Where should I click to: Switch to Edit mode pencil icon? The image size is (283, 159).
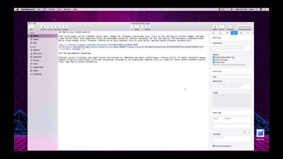(x=134, y=27)
